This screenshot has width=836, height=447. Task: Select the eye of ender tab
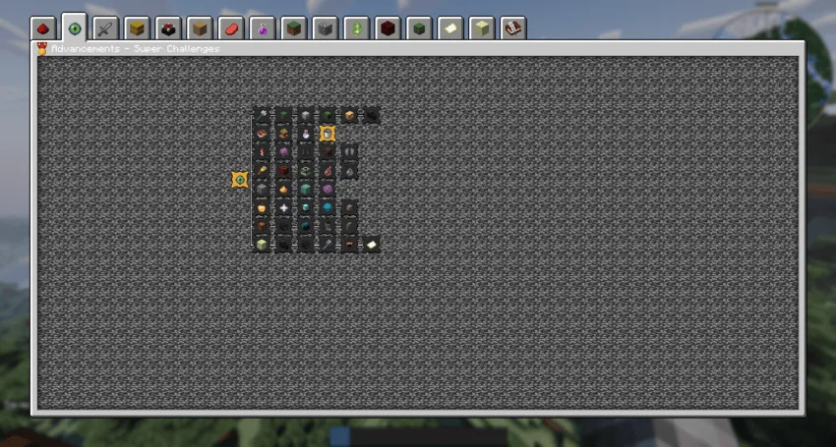(x=75, y=28)
